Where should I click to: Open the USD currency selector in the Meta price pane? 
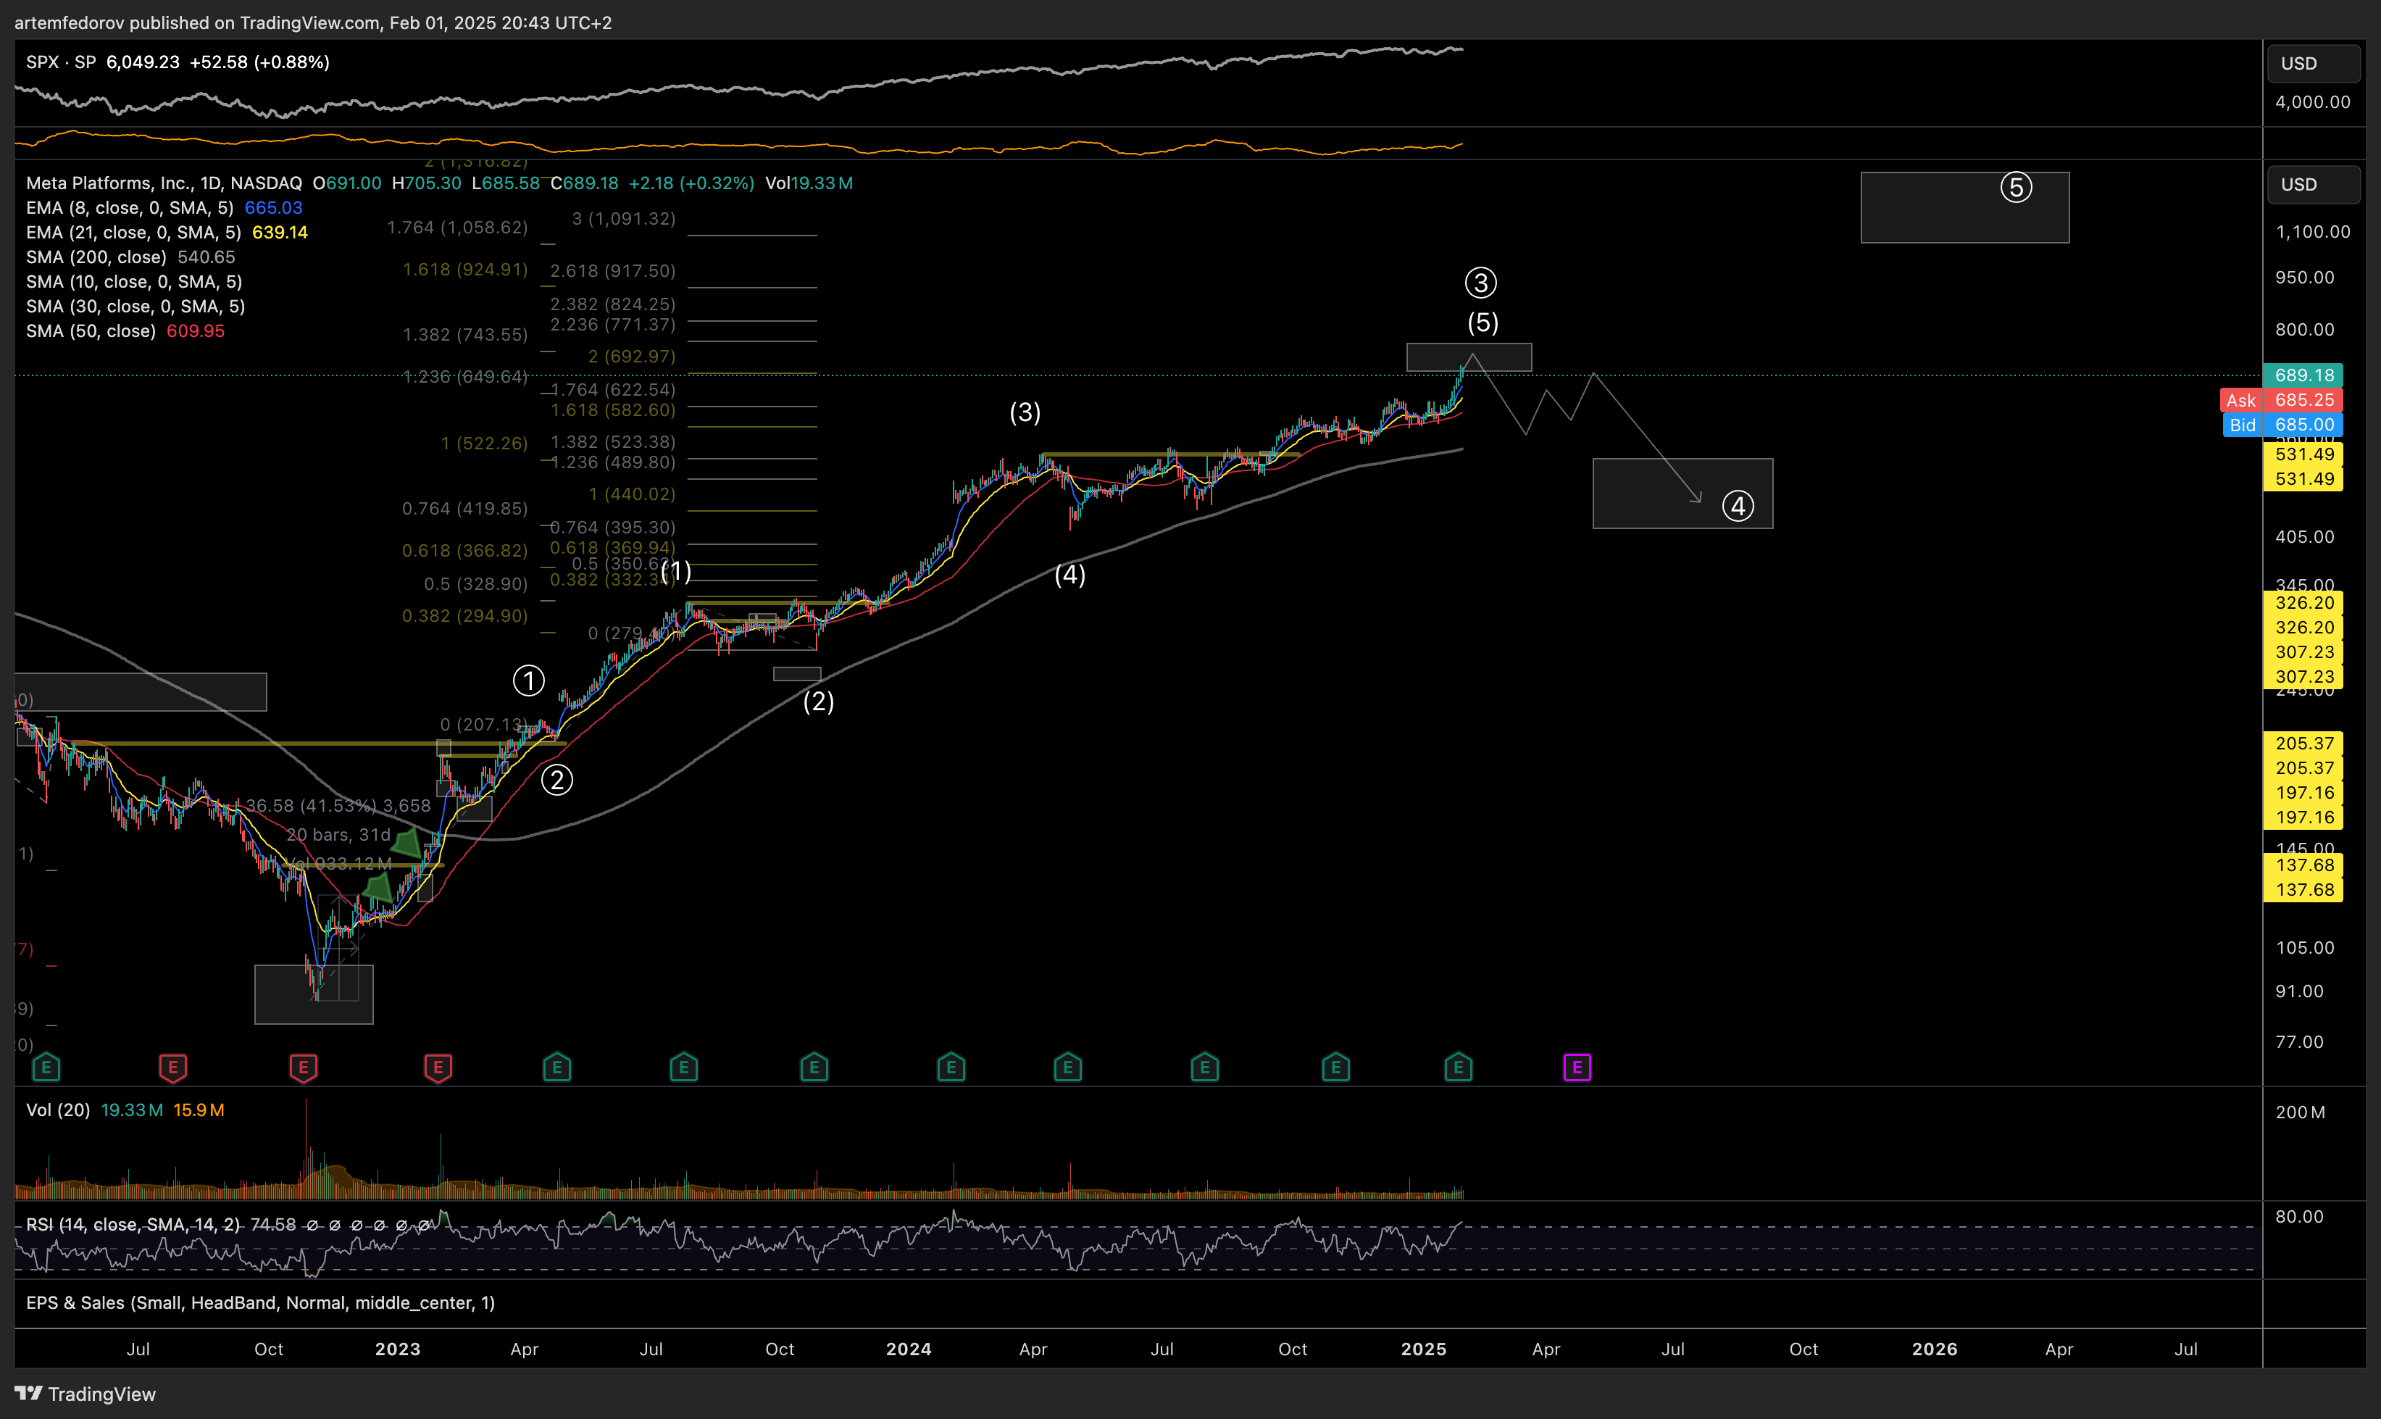pyautogui.click(x=2313, y=185)
